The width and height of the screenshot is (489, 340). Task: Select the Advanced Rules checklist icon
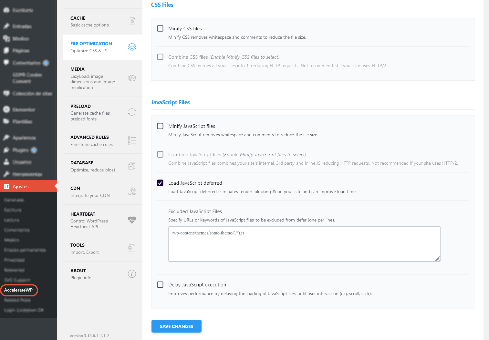click(x=132, y=140)
